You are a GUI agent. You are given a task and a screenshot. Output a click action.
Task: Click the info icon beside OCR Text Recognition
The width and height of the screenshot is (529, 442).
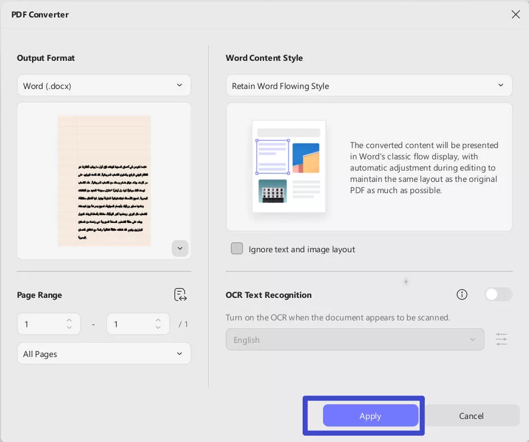coord(462,294)
